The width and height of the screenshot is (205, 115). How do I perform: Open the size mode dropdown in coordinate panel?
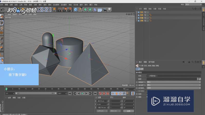pos(115,111)
